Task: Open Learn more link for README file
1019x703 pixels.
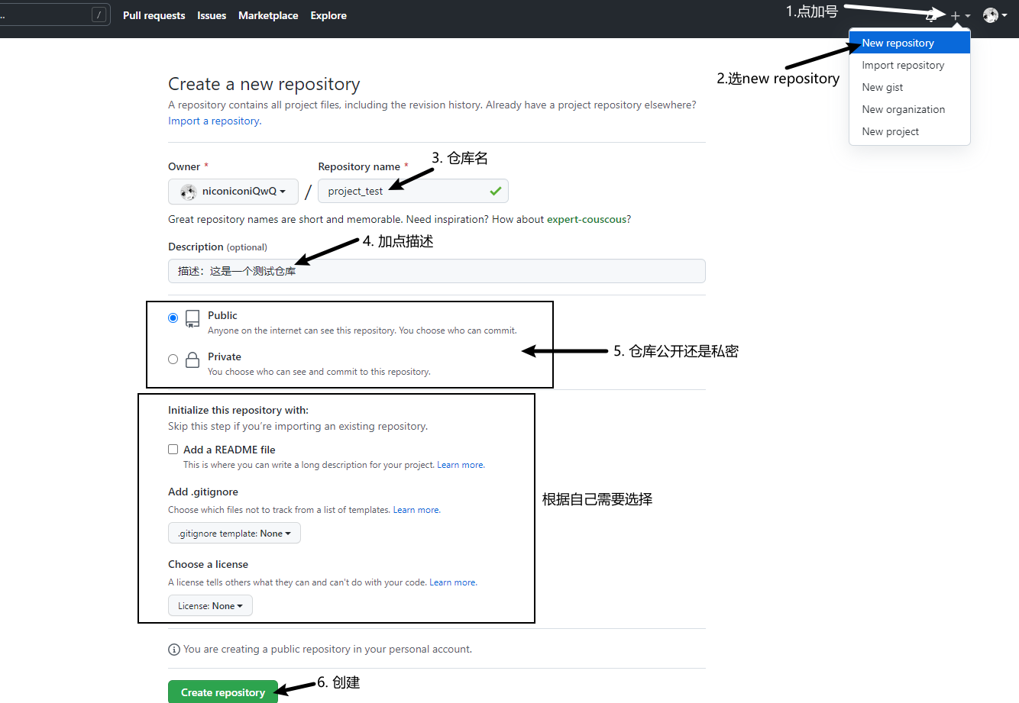Action: point(460,465)
